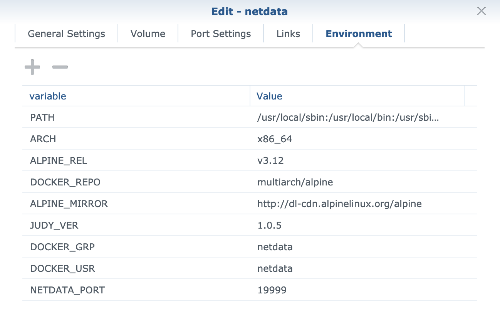Select the PATH variable row
This screenshot has width=500, height=320.
[42, 117]
